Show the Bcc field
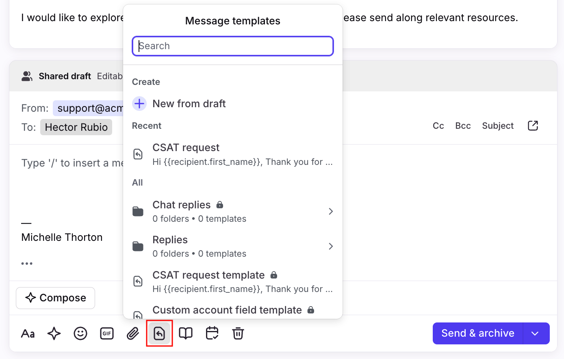Image resolution: width=564 pixels, height=359 pixels. pyautogui.click(x=463, y=126)
